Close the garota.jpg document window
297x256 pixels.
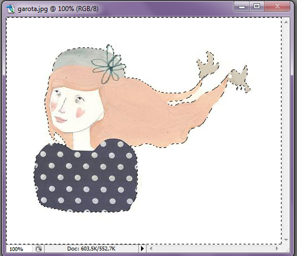277,6
